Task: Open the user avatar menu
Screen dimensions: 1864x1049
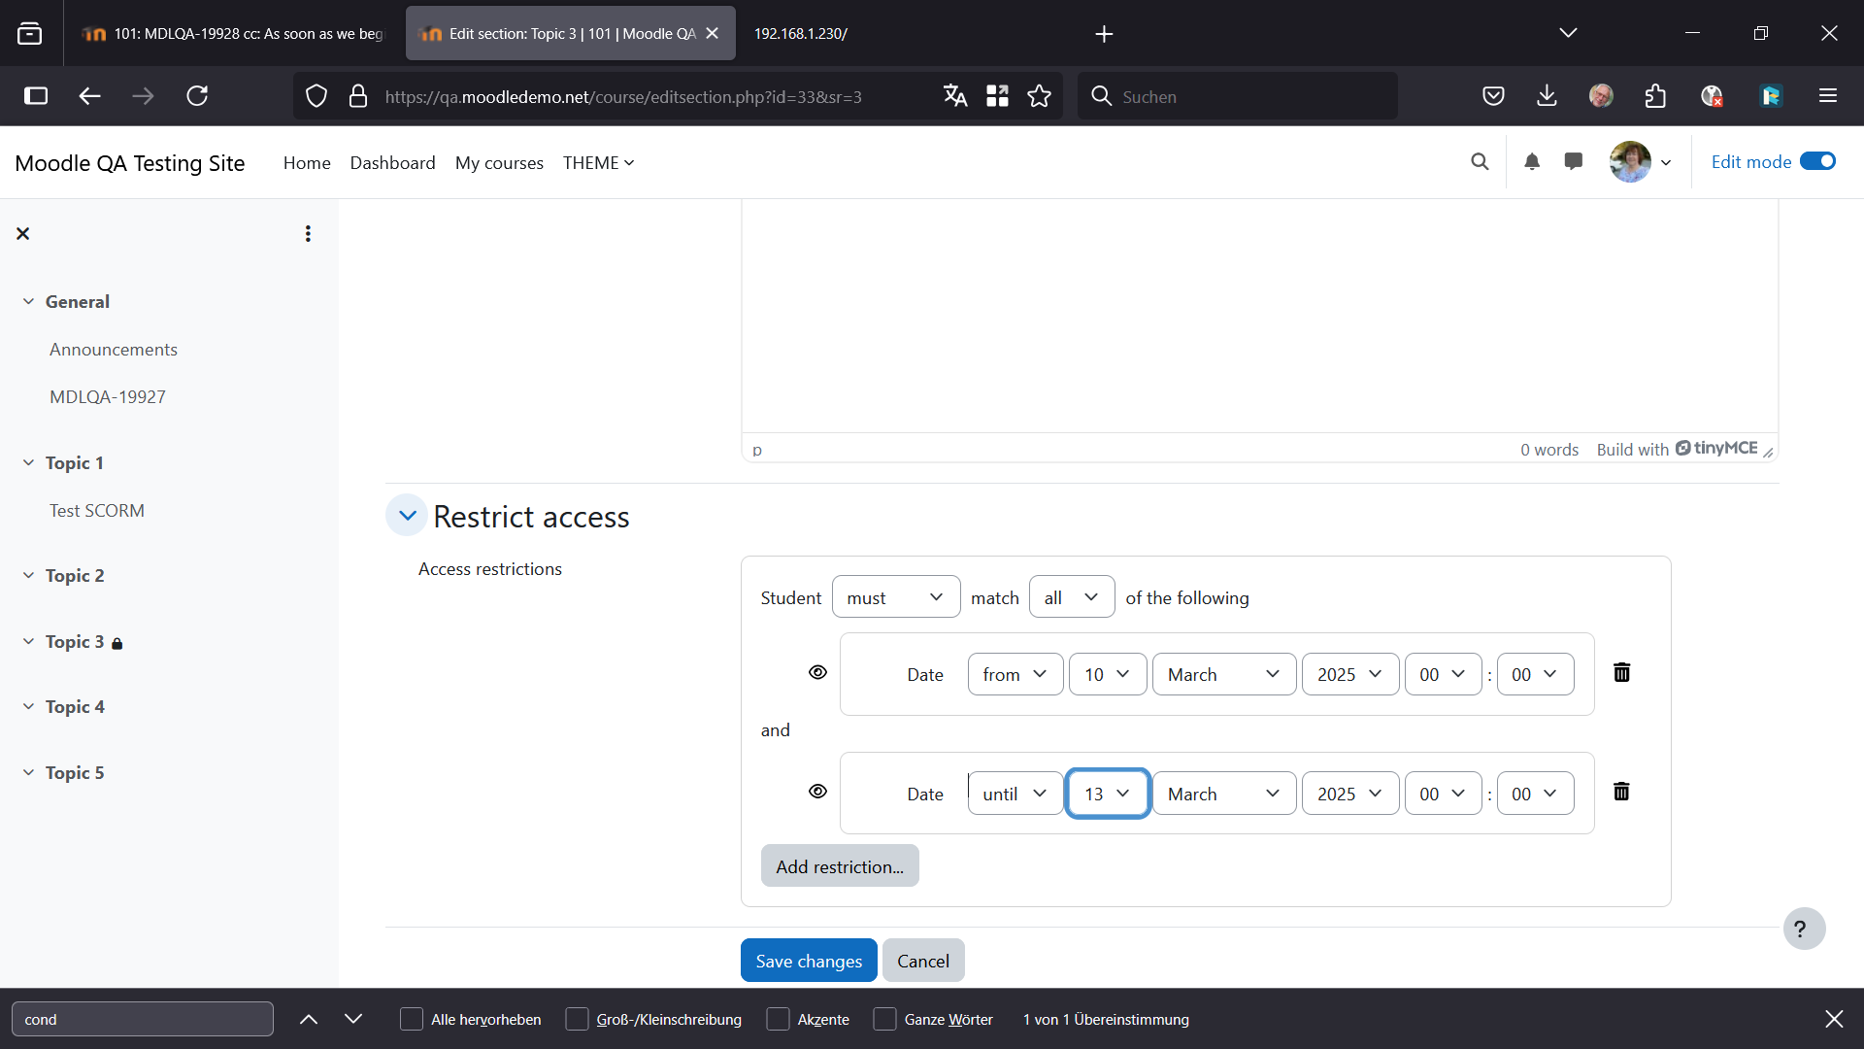Action: click(x=1641, y=162)
